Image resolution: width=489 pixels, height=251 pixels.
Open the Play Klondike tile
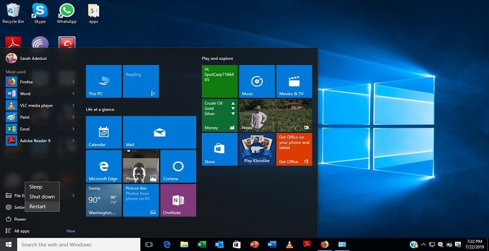[x=257, y=149]
